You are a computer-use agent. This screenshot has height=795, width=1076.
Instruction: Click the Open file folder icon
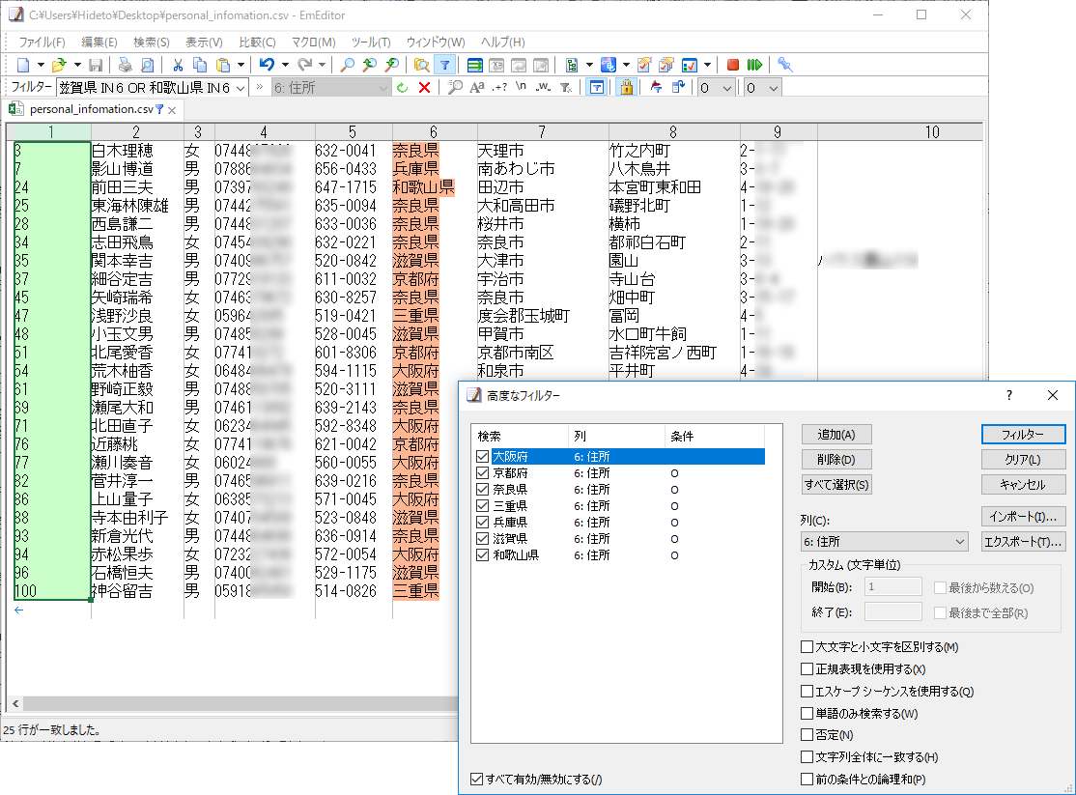click(x=59, y=65)
